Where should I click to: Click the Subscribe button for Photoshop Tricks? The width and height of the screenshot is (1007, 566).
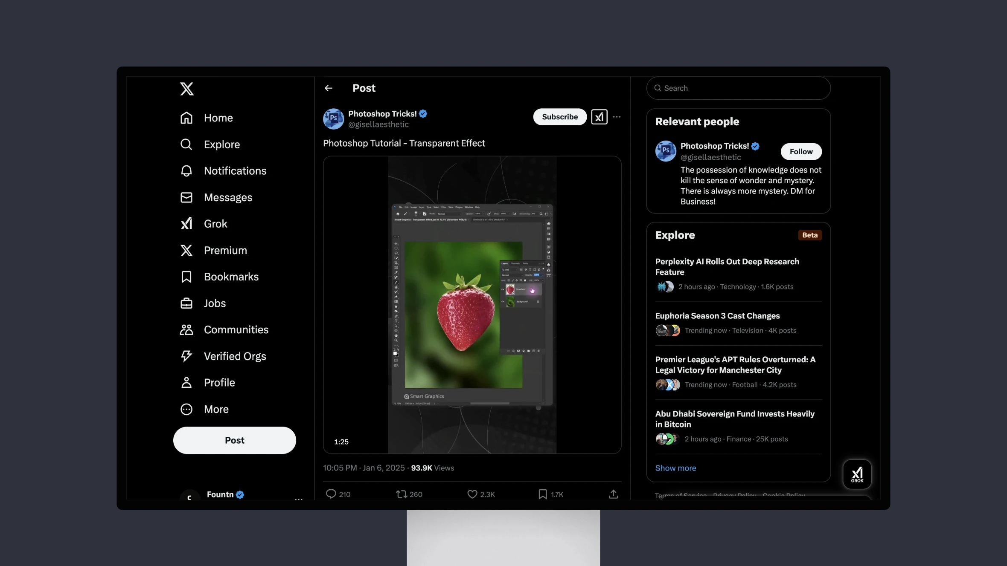pyautogui.click(x=559, y=116)
